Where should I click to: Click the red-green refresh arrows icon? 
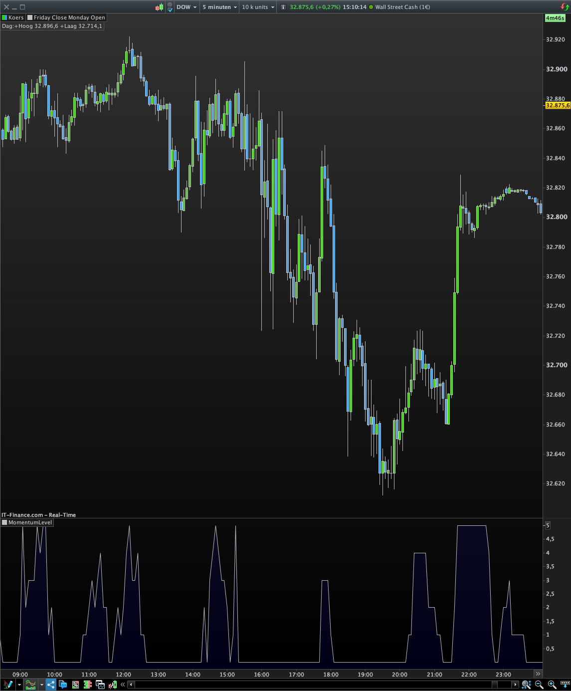[x=565, y=7]
